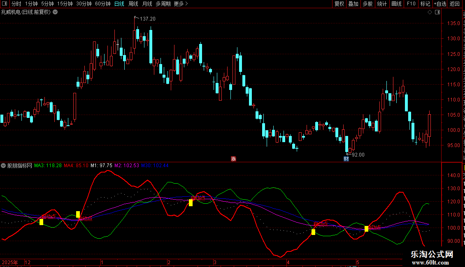
Task: Toggle the panel icon at top-left corner
Action: 5,4
